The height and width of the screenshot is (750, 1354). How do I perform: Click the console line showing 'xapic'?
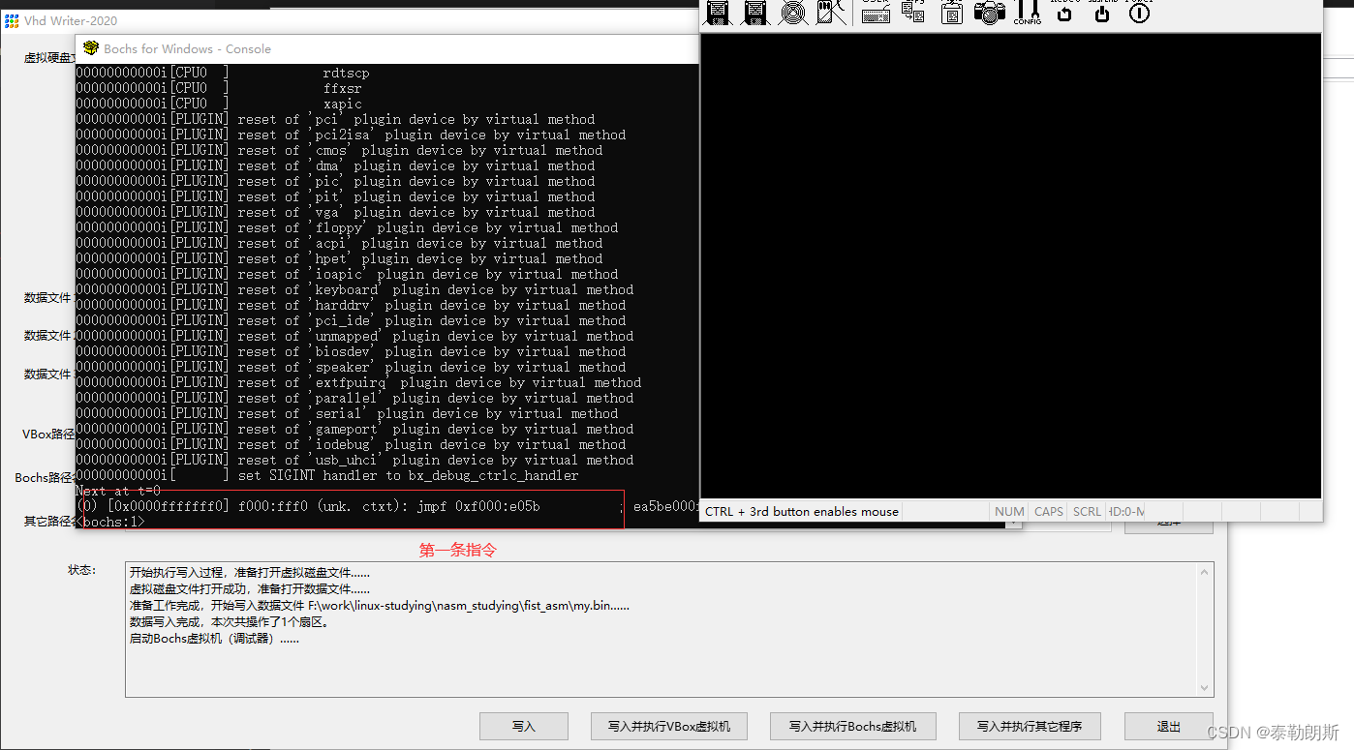point(219,104)
